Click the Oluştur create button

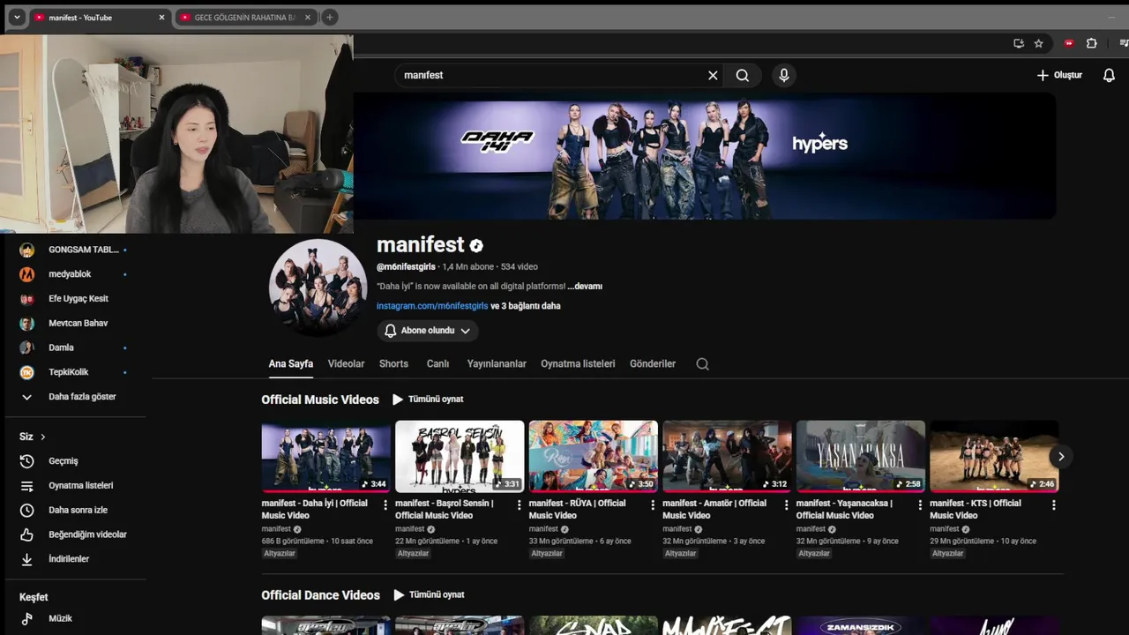(x=1059, y=76)
